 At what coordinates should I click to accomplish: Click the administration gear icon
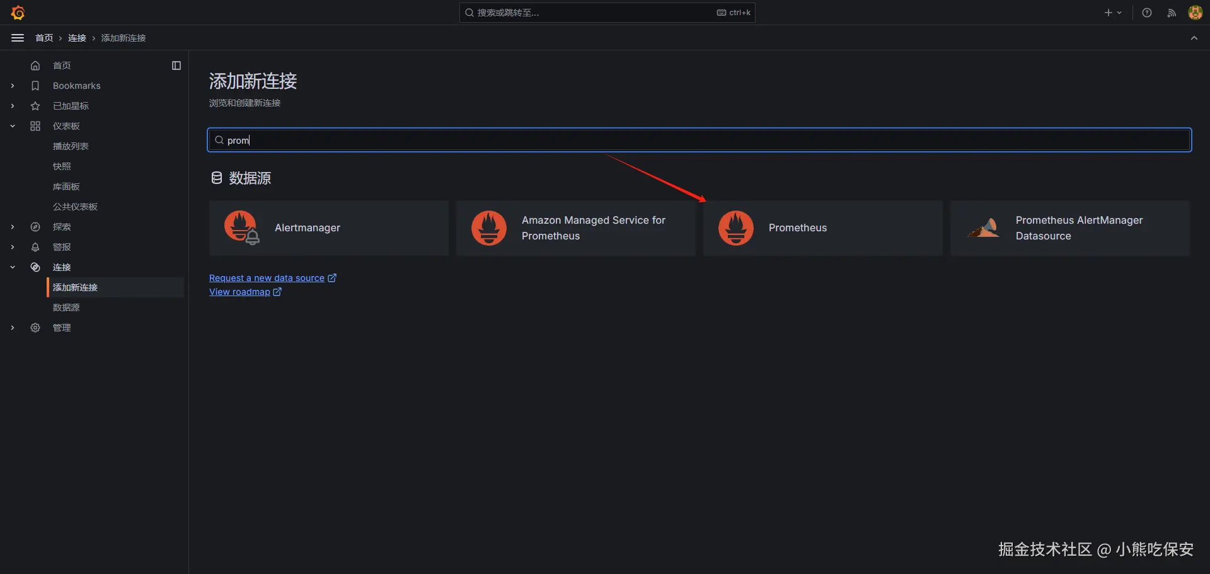(35, 328)
